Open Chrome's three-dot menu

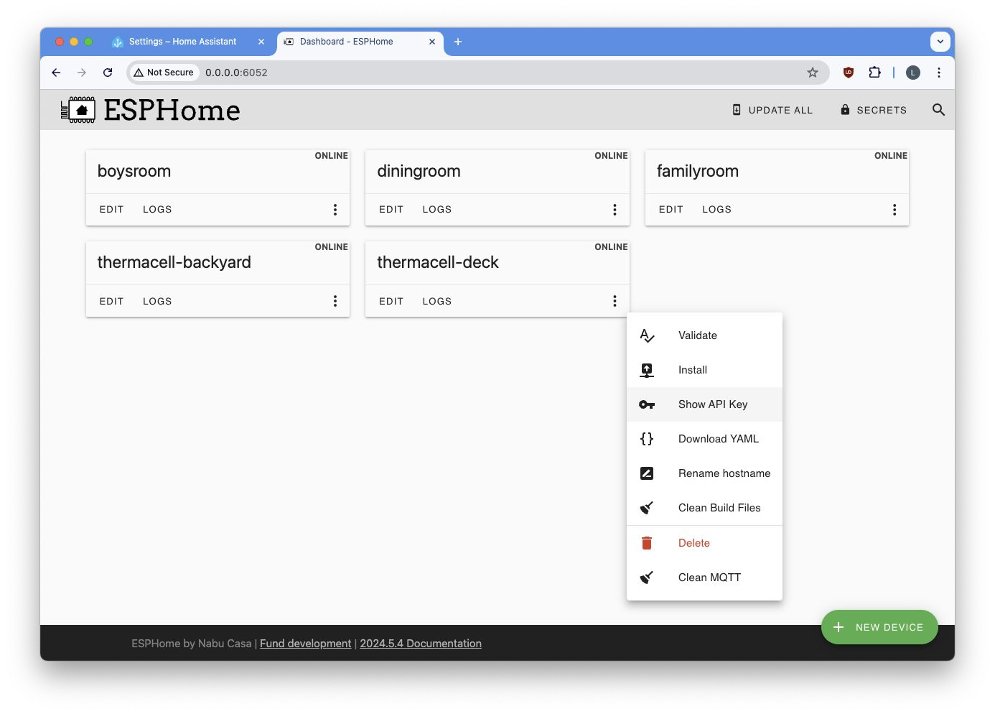(x=939, y=73)
